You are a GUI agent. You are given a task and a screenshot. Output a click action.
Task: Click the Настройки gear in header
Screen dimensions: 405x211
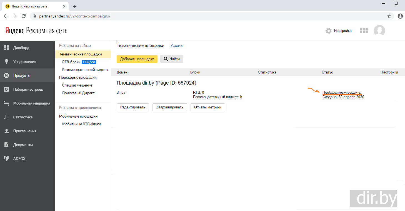click(329, 31)
